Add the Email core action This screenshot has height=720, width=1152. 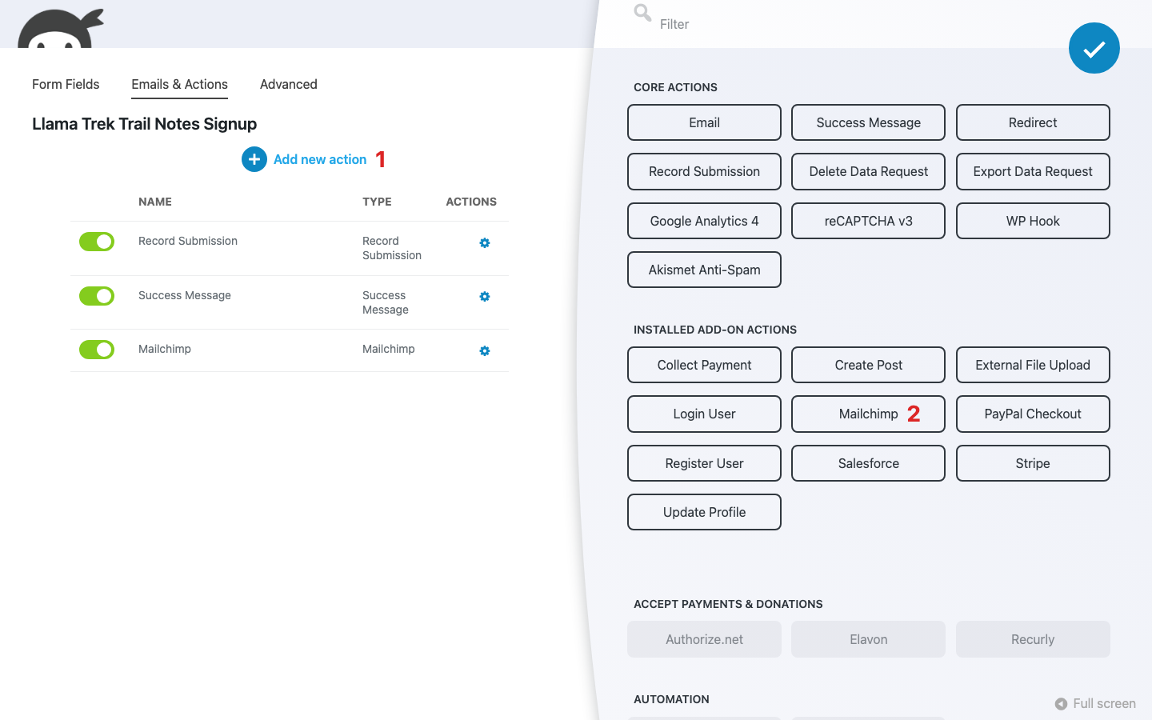704,122
